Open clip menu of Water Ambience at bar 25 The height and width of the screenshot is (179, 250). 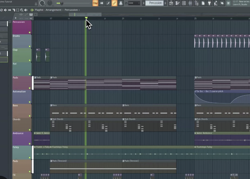(196, 133)
